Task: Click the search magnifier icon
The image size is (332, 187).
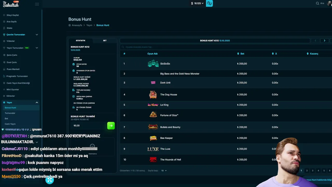Action: coord(317,3)
